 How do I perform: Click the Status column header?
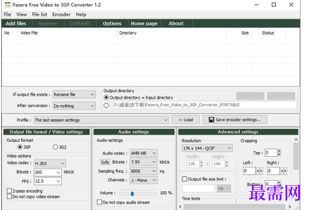(268, 33)
